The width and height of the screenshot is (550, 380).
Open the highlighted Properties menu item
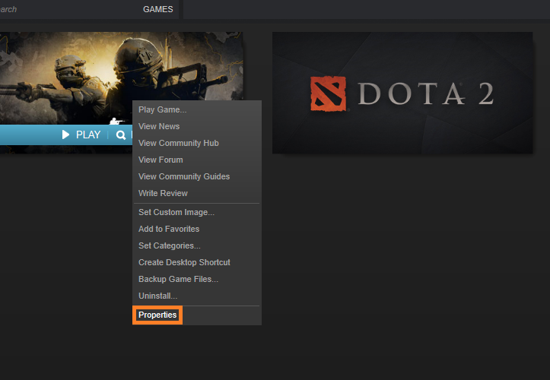pos(157,315)
